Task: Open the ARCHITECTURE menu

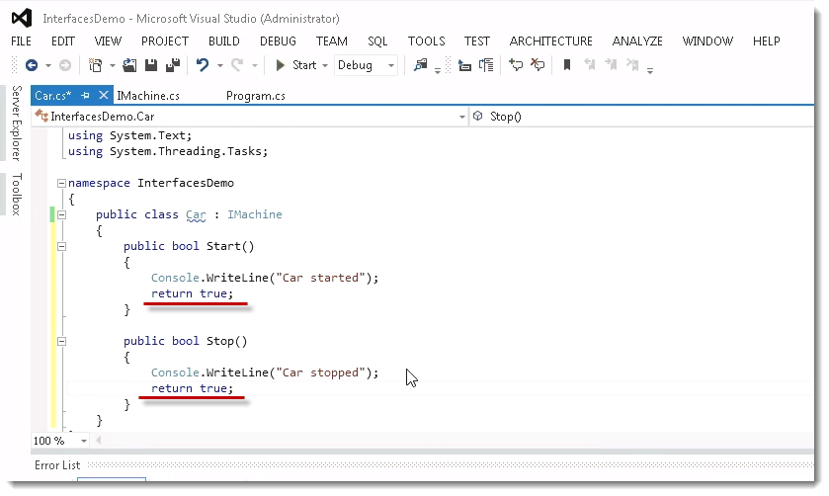Action: [551, 41]
